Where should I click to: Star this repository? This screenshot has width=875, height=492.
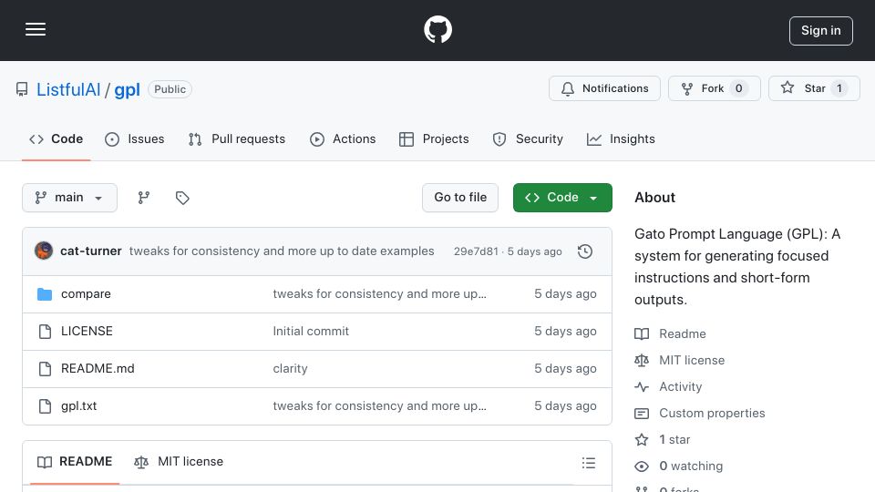click(814, 88)
